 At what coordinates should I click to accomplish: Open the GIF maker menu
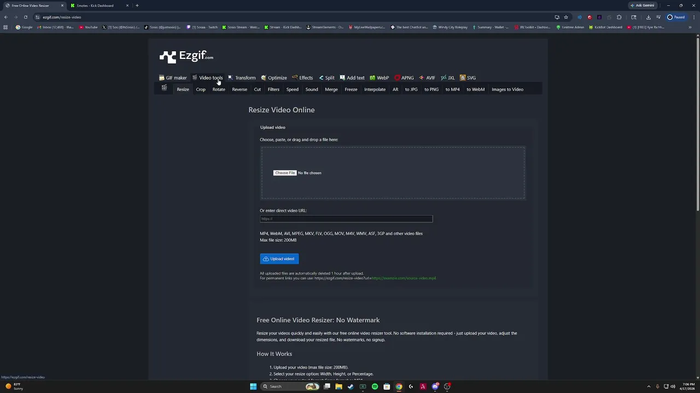[173, 78]
